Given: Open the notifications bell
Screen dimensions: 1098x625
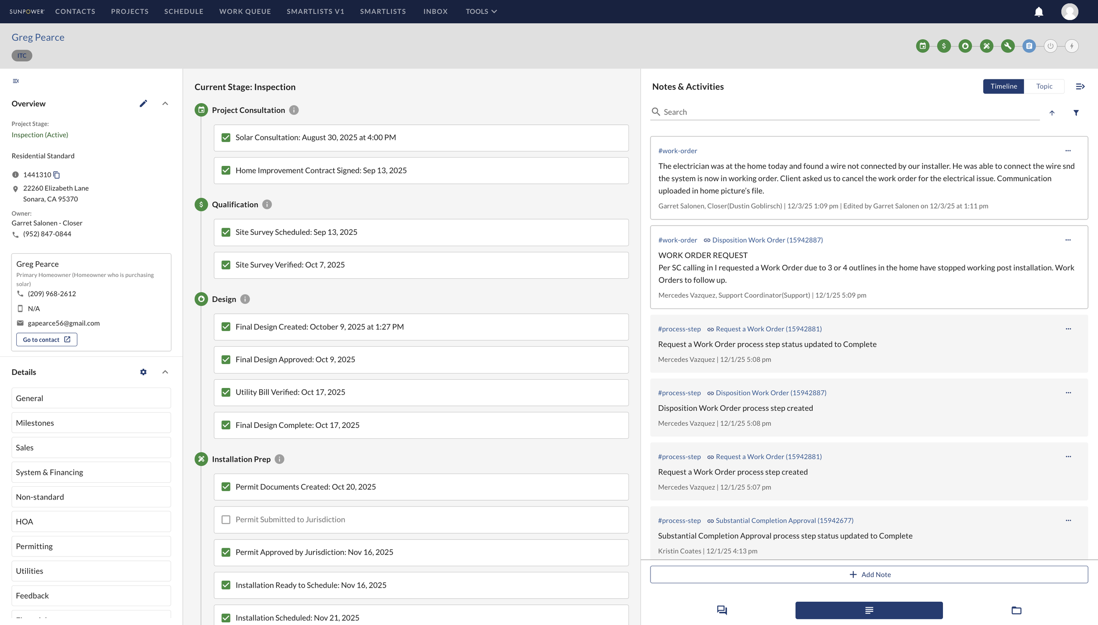Looking at the screenshot, I should [x=1038, y=11].
